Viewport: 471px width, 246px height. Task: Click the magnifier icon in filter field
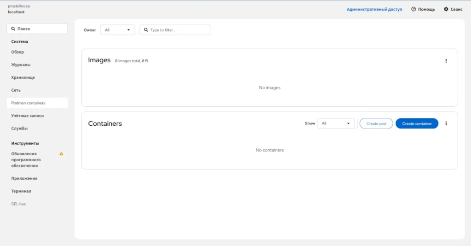pyautogui.click(x=146, y=30)
